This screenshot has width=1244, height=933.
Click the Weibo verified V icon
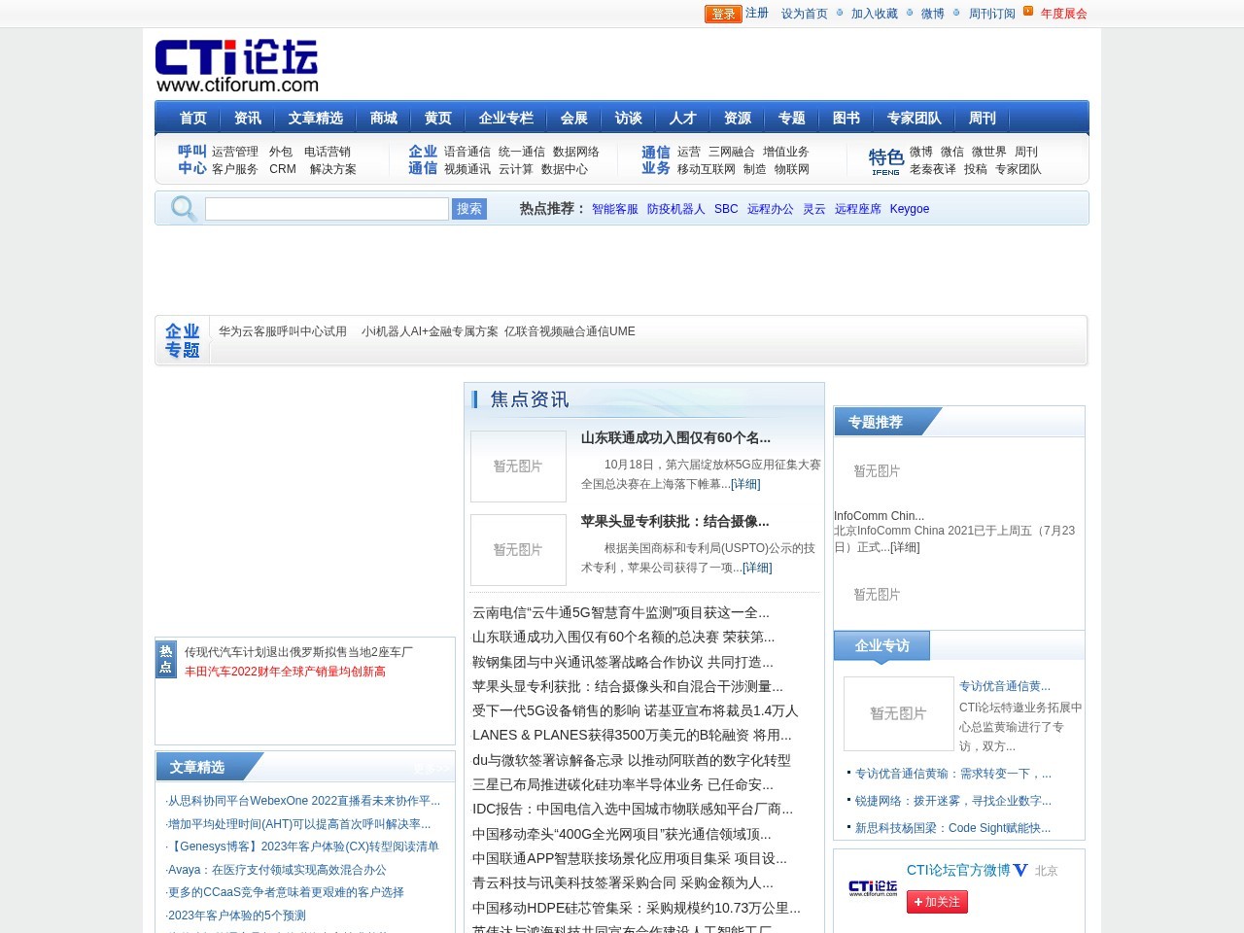coord(1019,870)
